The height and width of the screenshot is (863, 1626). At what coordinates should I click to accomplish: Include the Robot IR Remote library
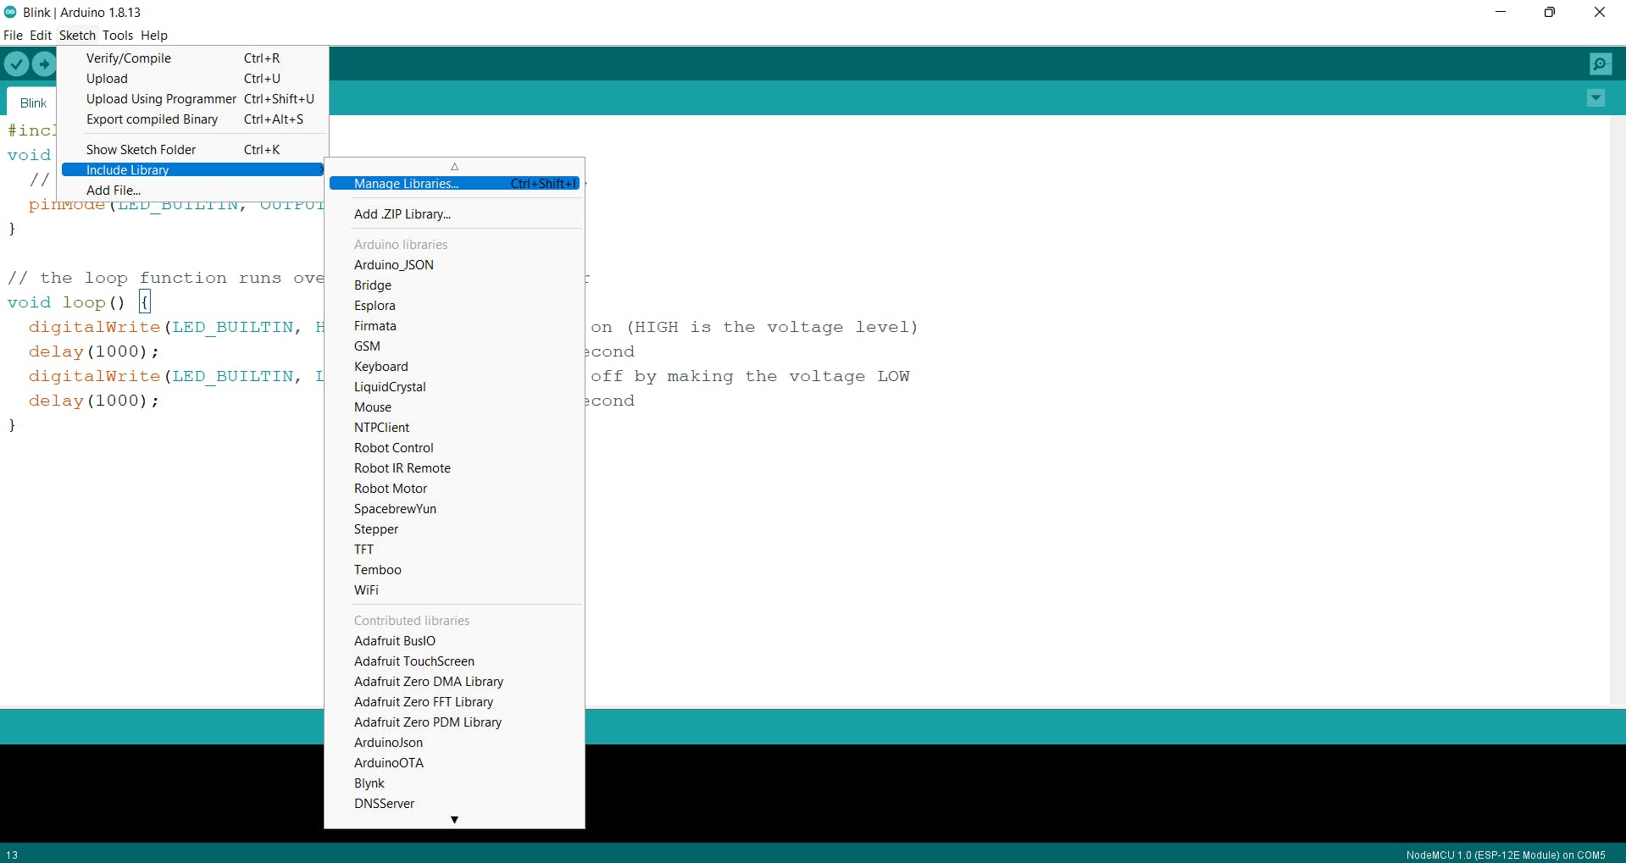pyautogui.click(x=454, y=468)
